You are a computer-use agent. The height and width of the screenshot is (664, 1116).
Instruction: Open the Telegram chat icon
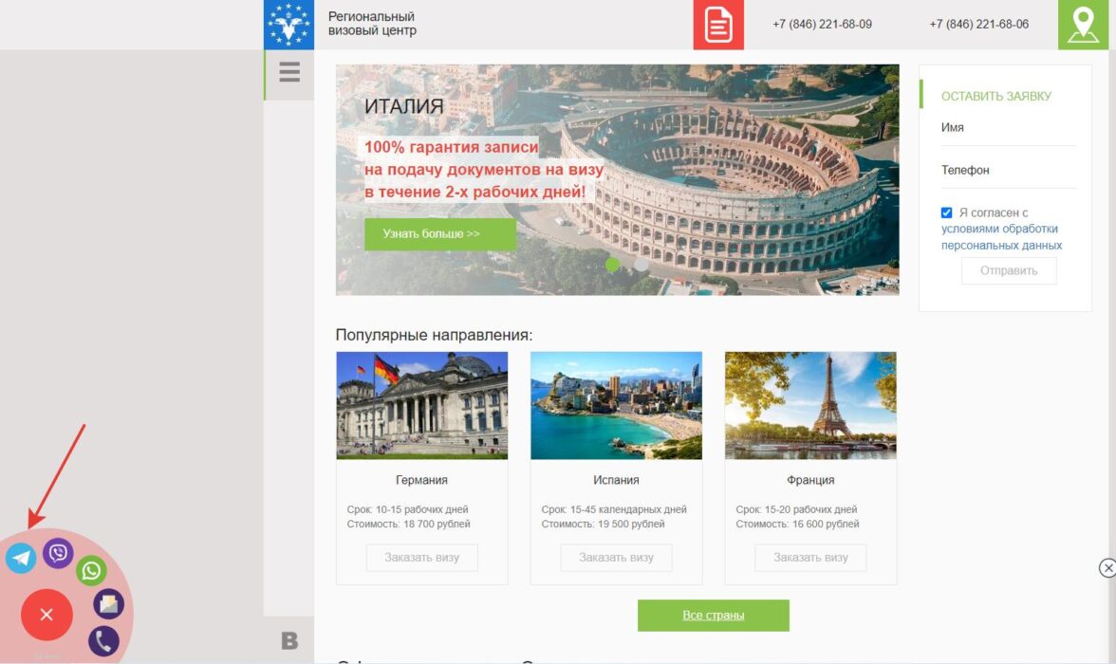click(x=21, y=558)
